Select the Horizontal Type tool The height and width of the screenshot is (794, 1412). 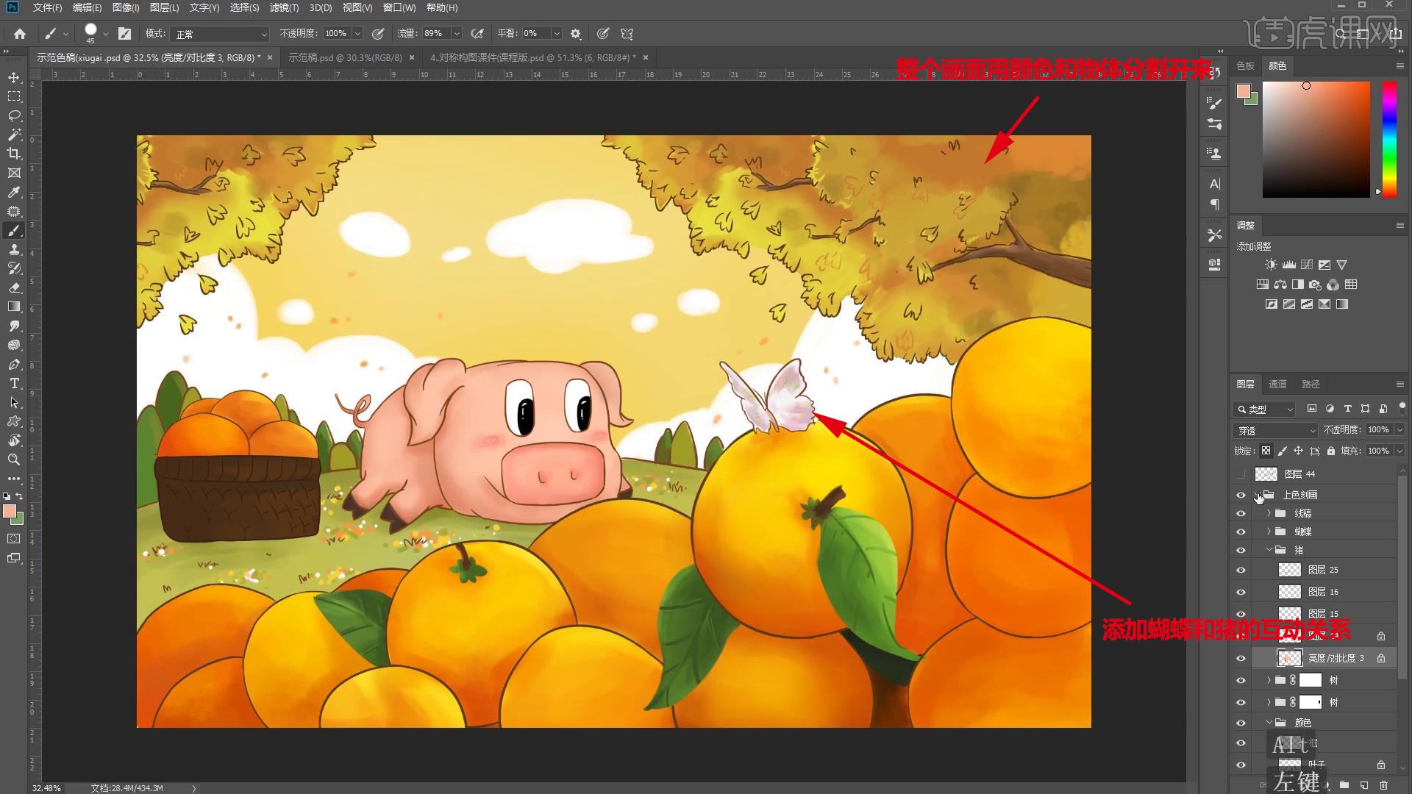click(14, 384)
